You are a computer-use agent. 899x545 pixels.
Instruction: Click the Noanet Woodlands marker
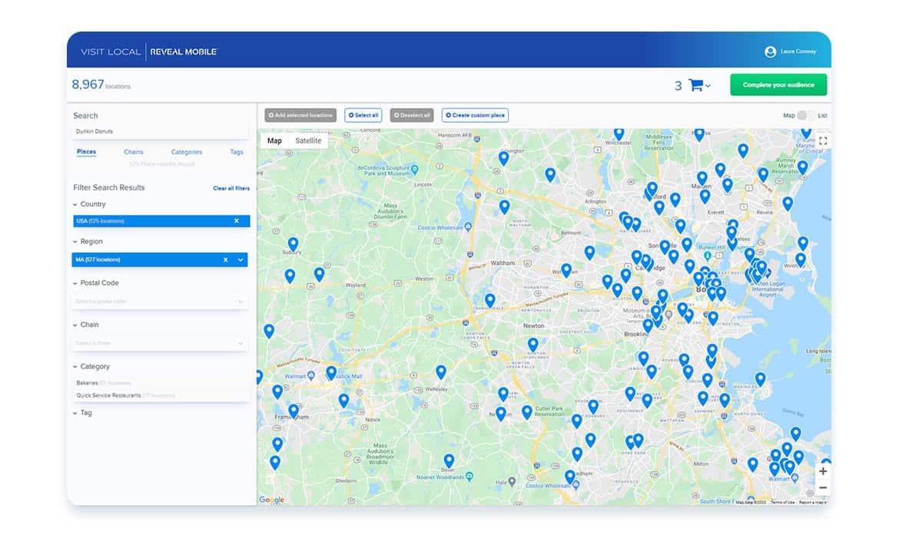[469, 477]
